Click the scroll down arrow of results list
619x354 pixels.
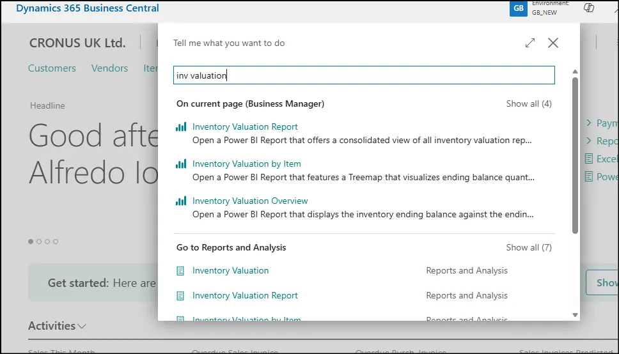tap(575, 315)
